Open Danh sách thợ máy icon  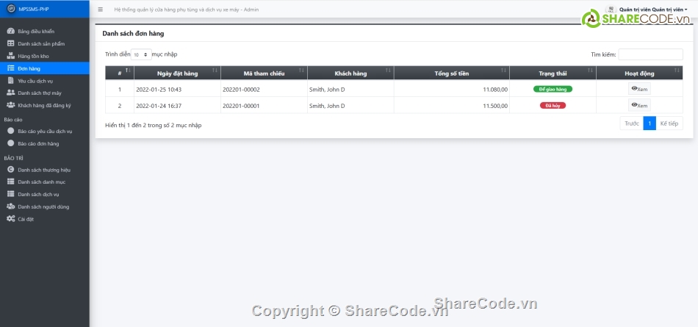(10, 93)
